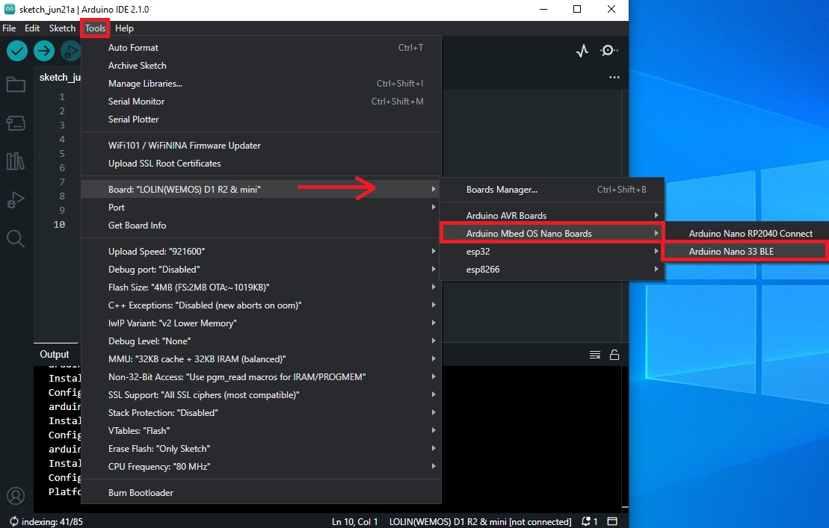Toggle word wrap in Output panel
Viewport: 829px width, 528px height.
595,355
